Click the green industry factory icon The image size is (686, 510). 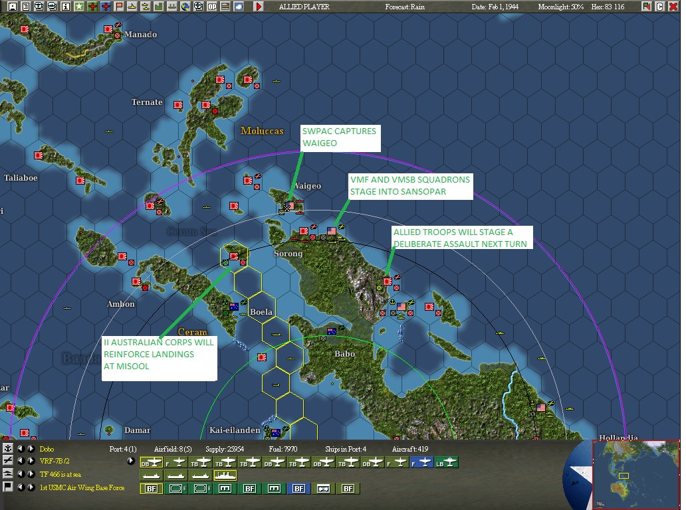[x=159, y=7]
